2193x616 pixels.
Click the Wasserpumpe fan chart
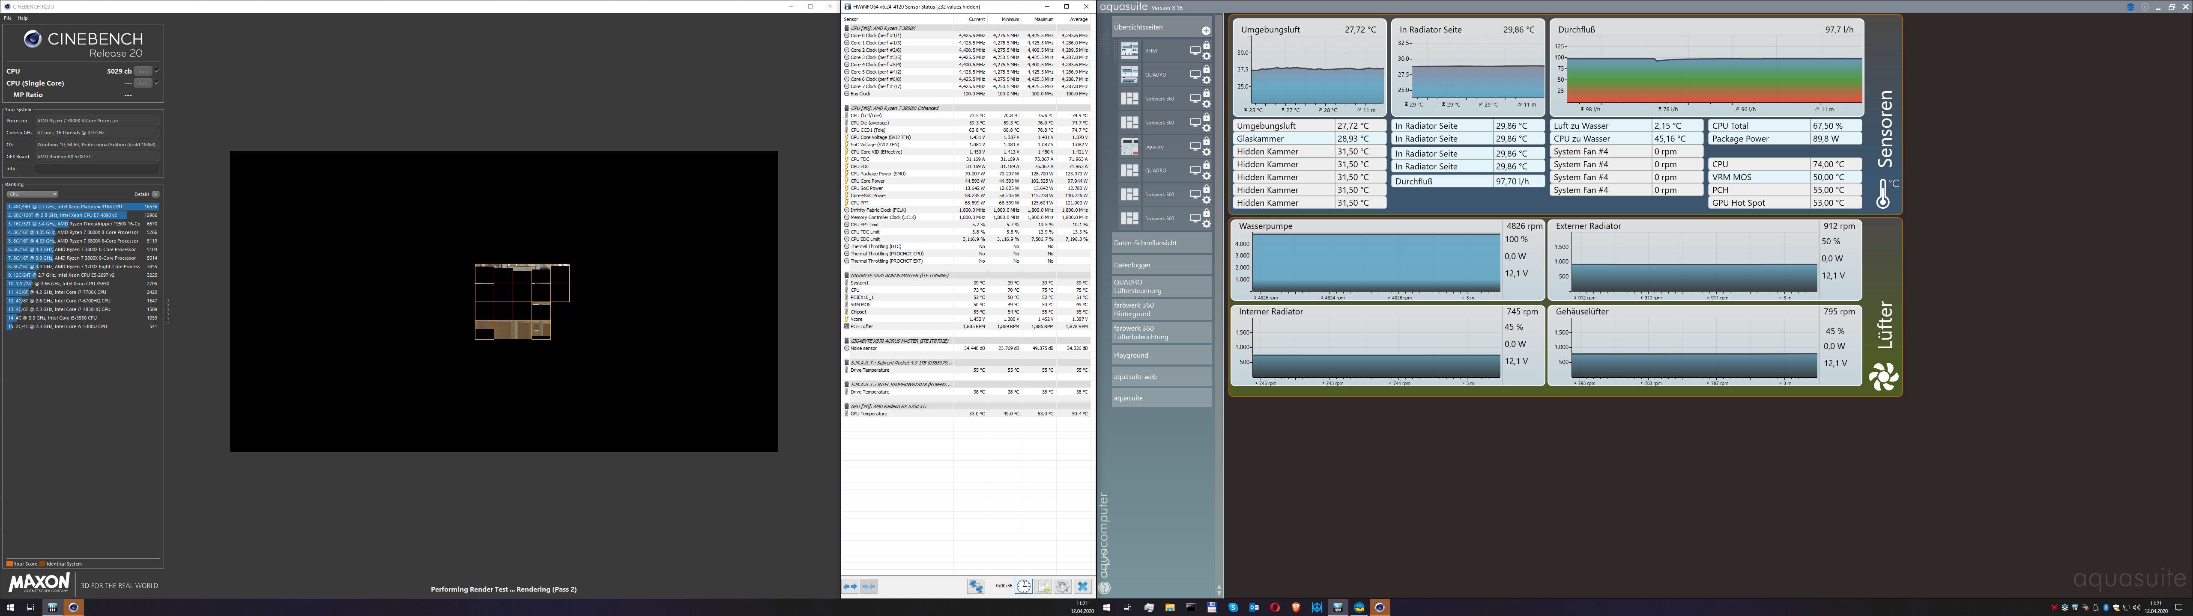pyautogui.click(x=1376, y=264)
